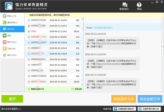Open the 互盾苹果恢复大师 link in status bar
The height and width of the screenshot is (112, 164).
click(x=149, y=109)
